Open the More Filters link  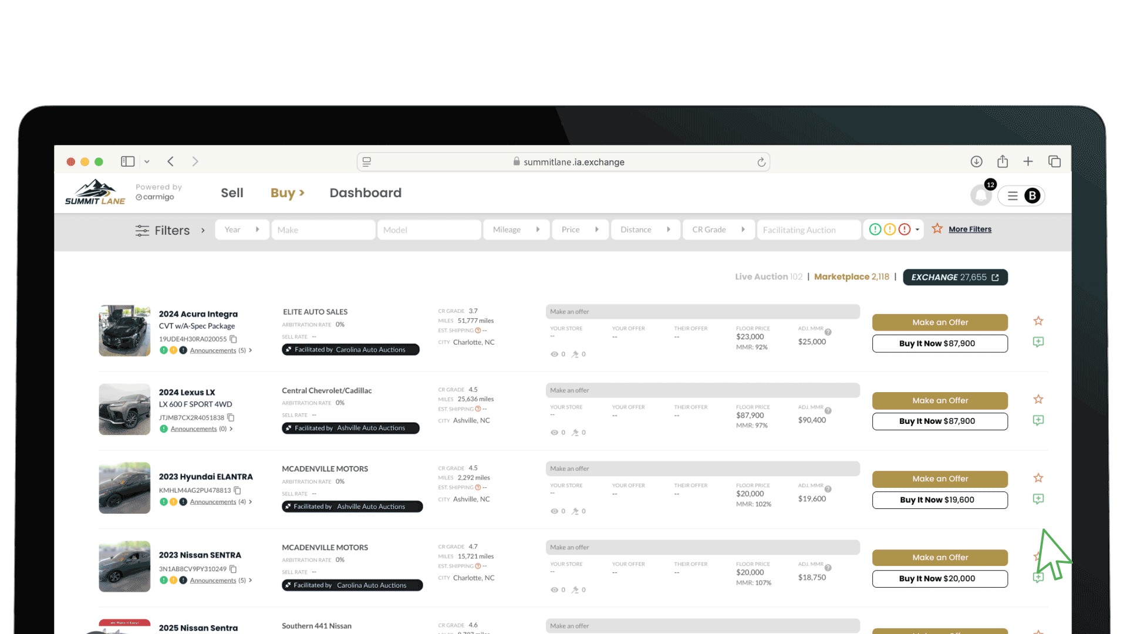tap(970, 230)
